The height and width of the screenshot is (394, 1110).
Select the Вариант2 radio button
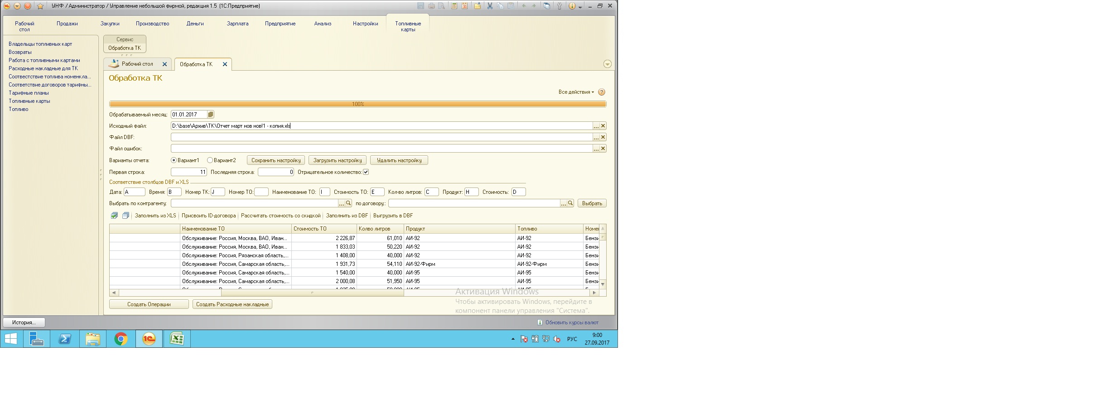point(210,160)
